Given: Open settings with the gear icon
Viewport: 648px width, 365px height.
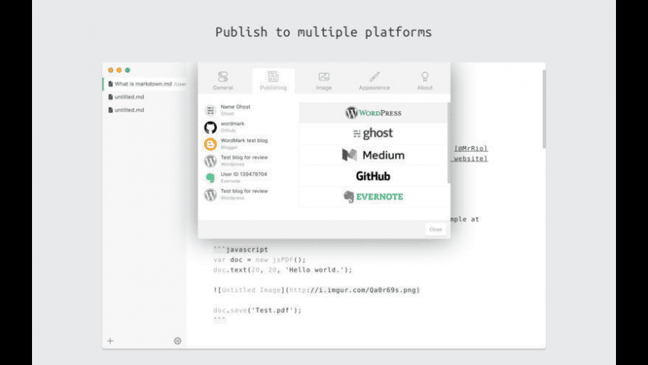Looking at the screenshot, I should tap(178, 341).
